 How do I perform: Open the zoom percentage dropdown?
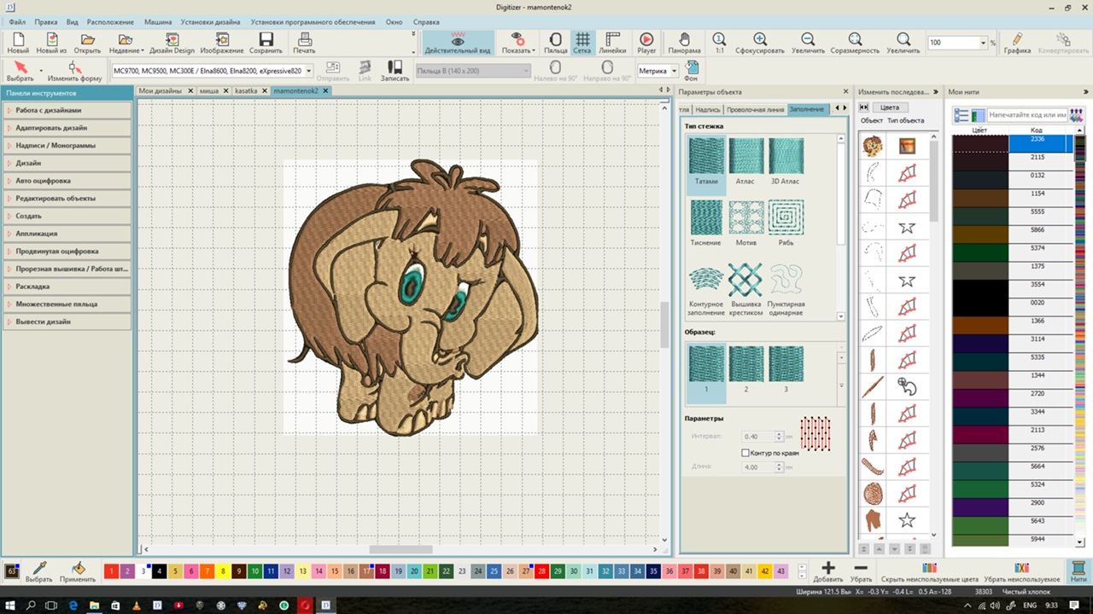[984, 43]
